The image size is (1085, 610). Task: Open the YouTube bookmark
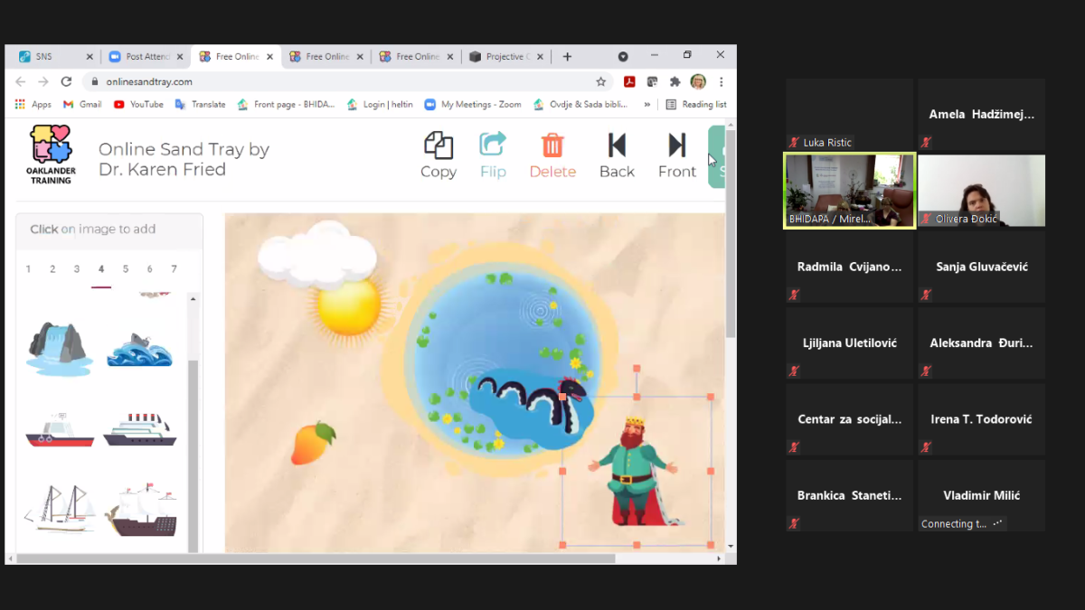click(138, 104)
